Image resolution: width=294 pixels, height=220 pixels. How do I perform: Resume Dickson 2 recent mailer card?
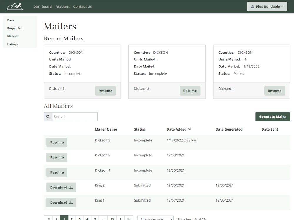pos(190,91)
